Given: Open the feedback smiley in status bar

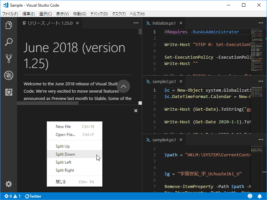Looking at the screenshot, I should 250,196.
